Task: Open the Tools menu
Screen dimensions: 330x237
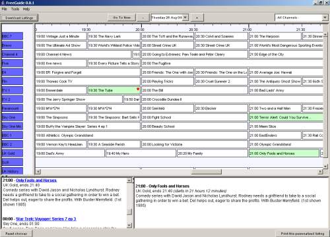Action: [x=15, y=9]
